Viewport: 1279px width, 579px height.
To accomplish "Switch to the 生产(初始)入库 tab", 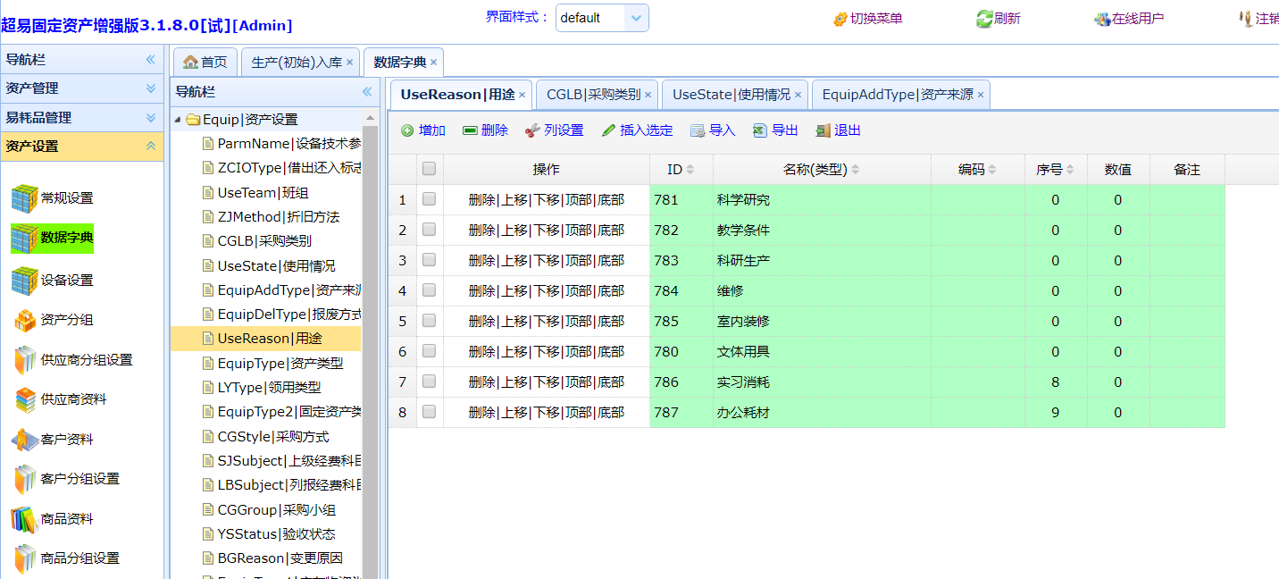I will tap(296, 63).
